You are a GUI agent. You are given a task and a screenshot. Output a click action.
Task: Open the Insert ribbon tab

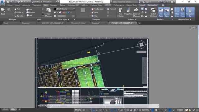(x=17, y=5)
